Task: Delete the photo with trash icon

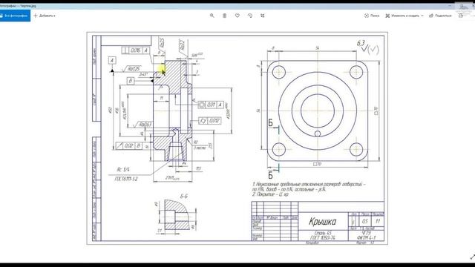Action: tap(224, 16)
